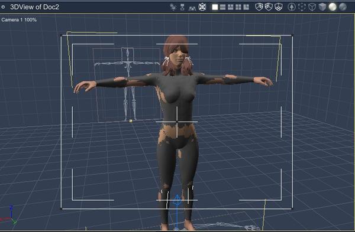
Task: Choose the four-pane view layout
Action: (238, 7)
